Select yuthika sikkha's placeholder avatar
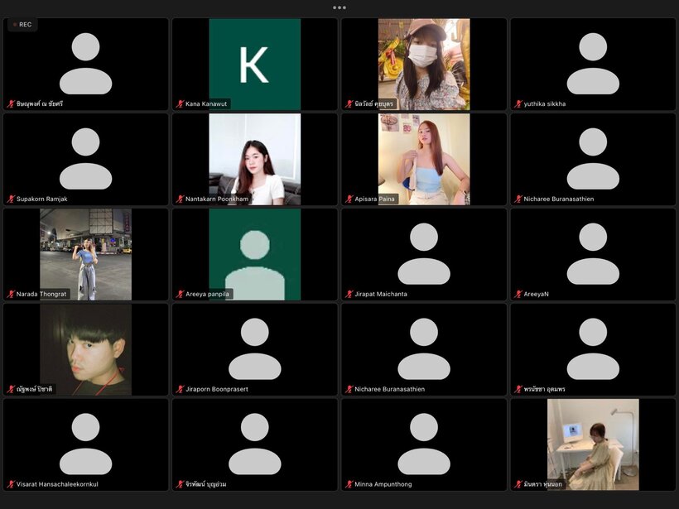The width and height of the screenshot is (679, 509). coord(593,64)
